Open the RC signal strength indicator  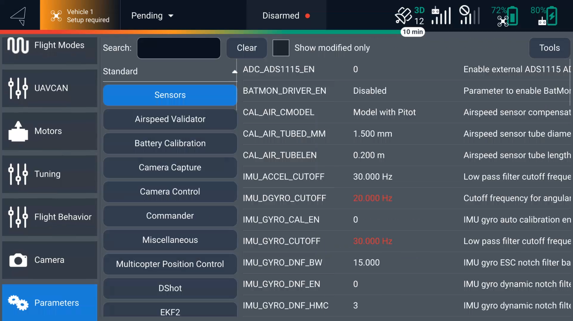pyautogui.click(x=441, y=16)
